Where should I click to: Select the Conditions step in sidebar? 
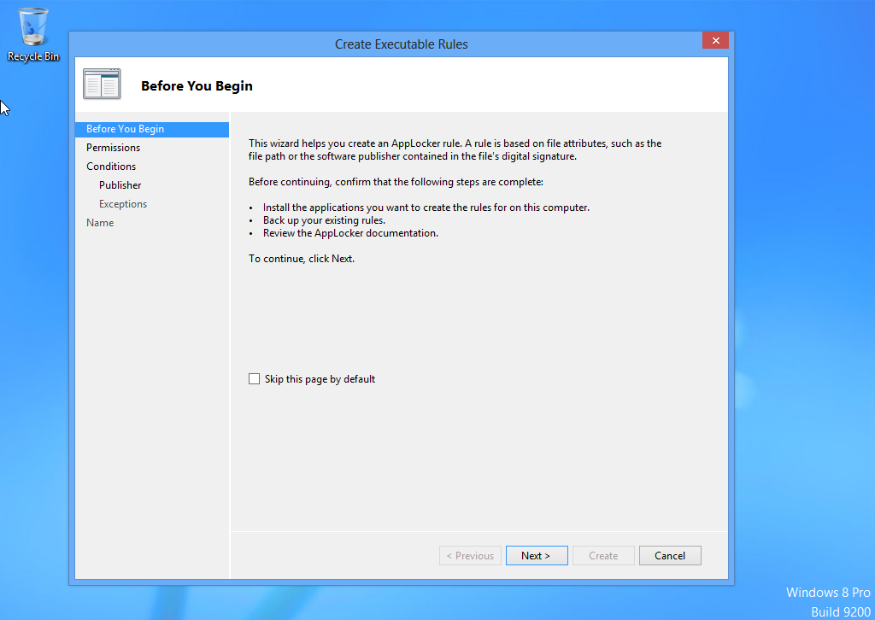tap(111, 167)
